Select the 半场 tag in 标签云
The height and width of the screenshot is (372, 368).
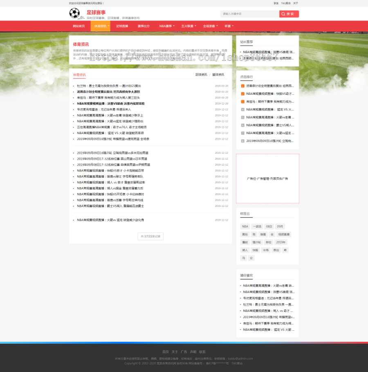[266, 250]
